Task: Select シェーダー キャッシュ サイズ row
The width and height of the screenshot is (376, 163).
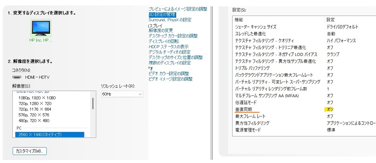Action: pos(304,27)
